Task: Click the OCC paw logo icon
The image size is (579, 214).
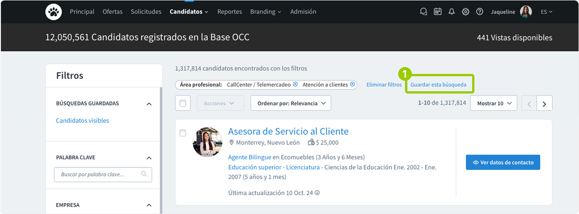Action: pyautogui.click(x=53, y=12)
